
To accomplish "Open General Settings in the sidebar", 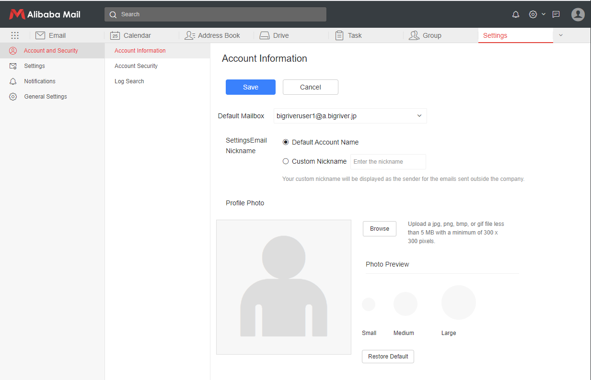I will click(x=46, y=97).
